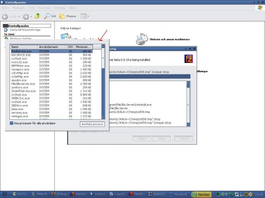
Task: Enable Visa processer för alla användare checkbox
Action: [12, 123]
